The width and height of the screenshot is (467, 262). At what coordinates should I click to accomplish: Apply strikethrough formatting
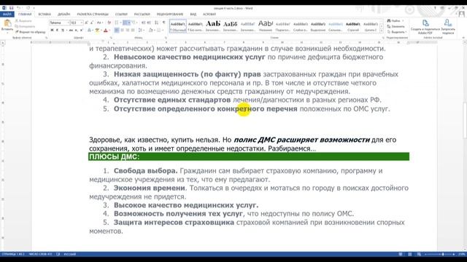71,31
